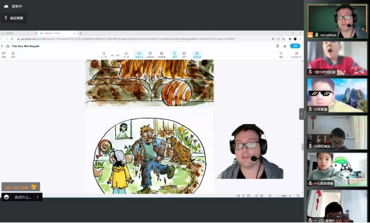The width and height of the screenshot is (370, 223).
Task: Switch to the active PDF browser tab
Action: point(57,33)
